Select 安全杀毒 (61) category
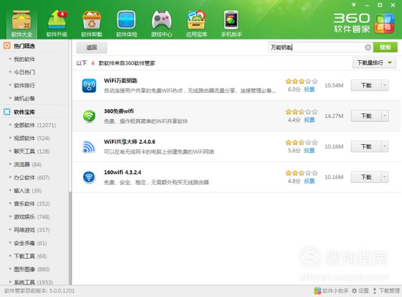This screenshot has height=297, width=402. point(30,243)
